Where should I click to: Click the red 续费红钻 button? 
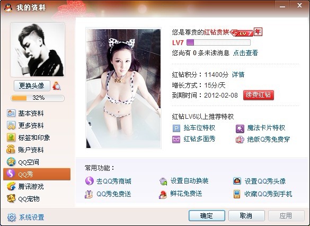(x=259, y=95)
